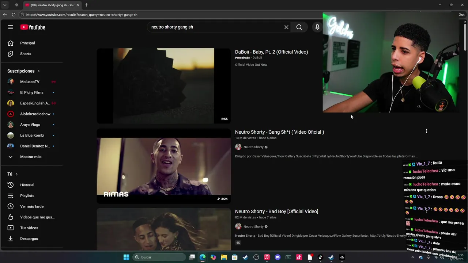Start voice search with the microphone
468x263 pixels.
[317, 27]
